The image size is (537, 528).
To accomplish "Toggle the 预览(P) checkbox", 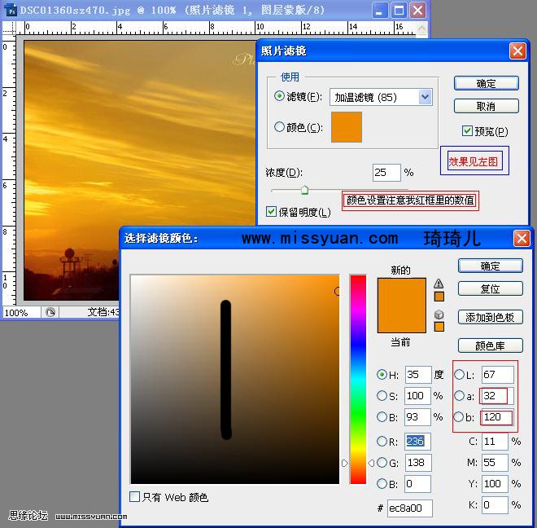I will click(x=467, y=130).
